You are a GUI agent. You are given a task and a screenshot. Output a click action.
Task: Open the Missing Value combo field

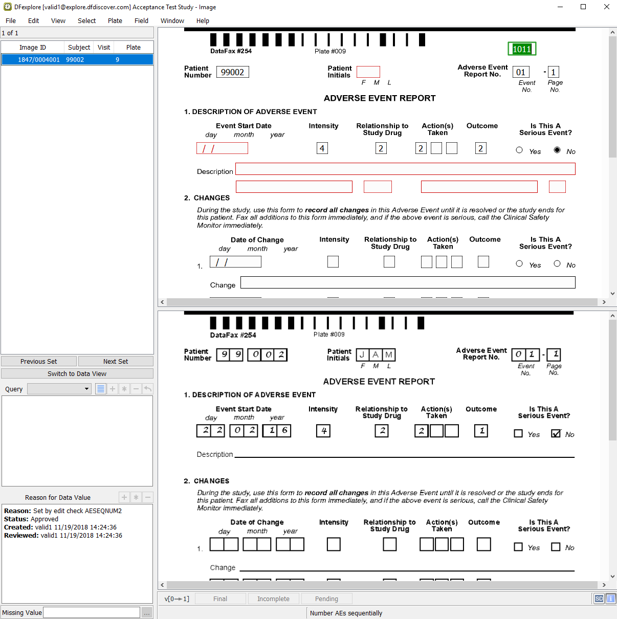[92, 613]
